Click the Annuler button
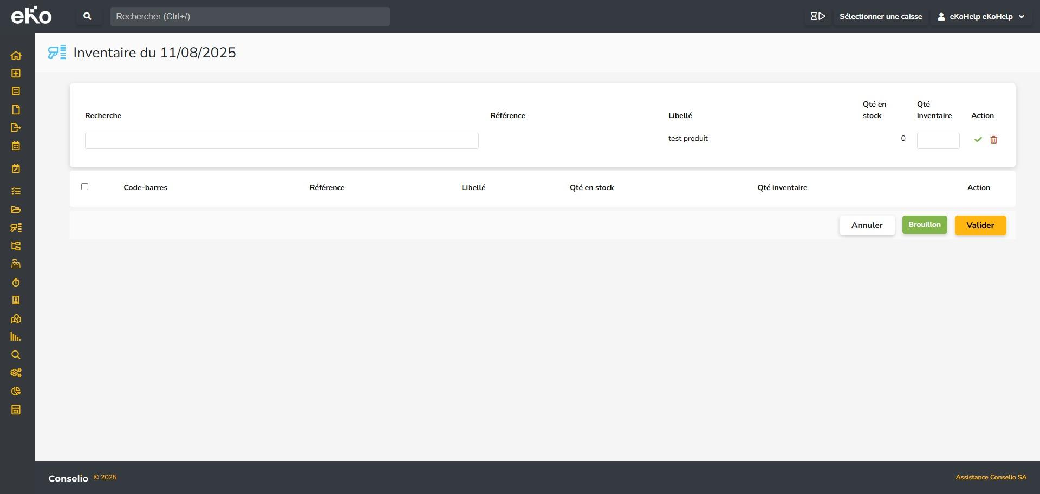The image size is (1040, 494). [867, 225]
